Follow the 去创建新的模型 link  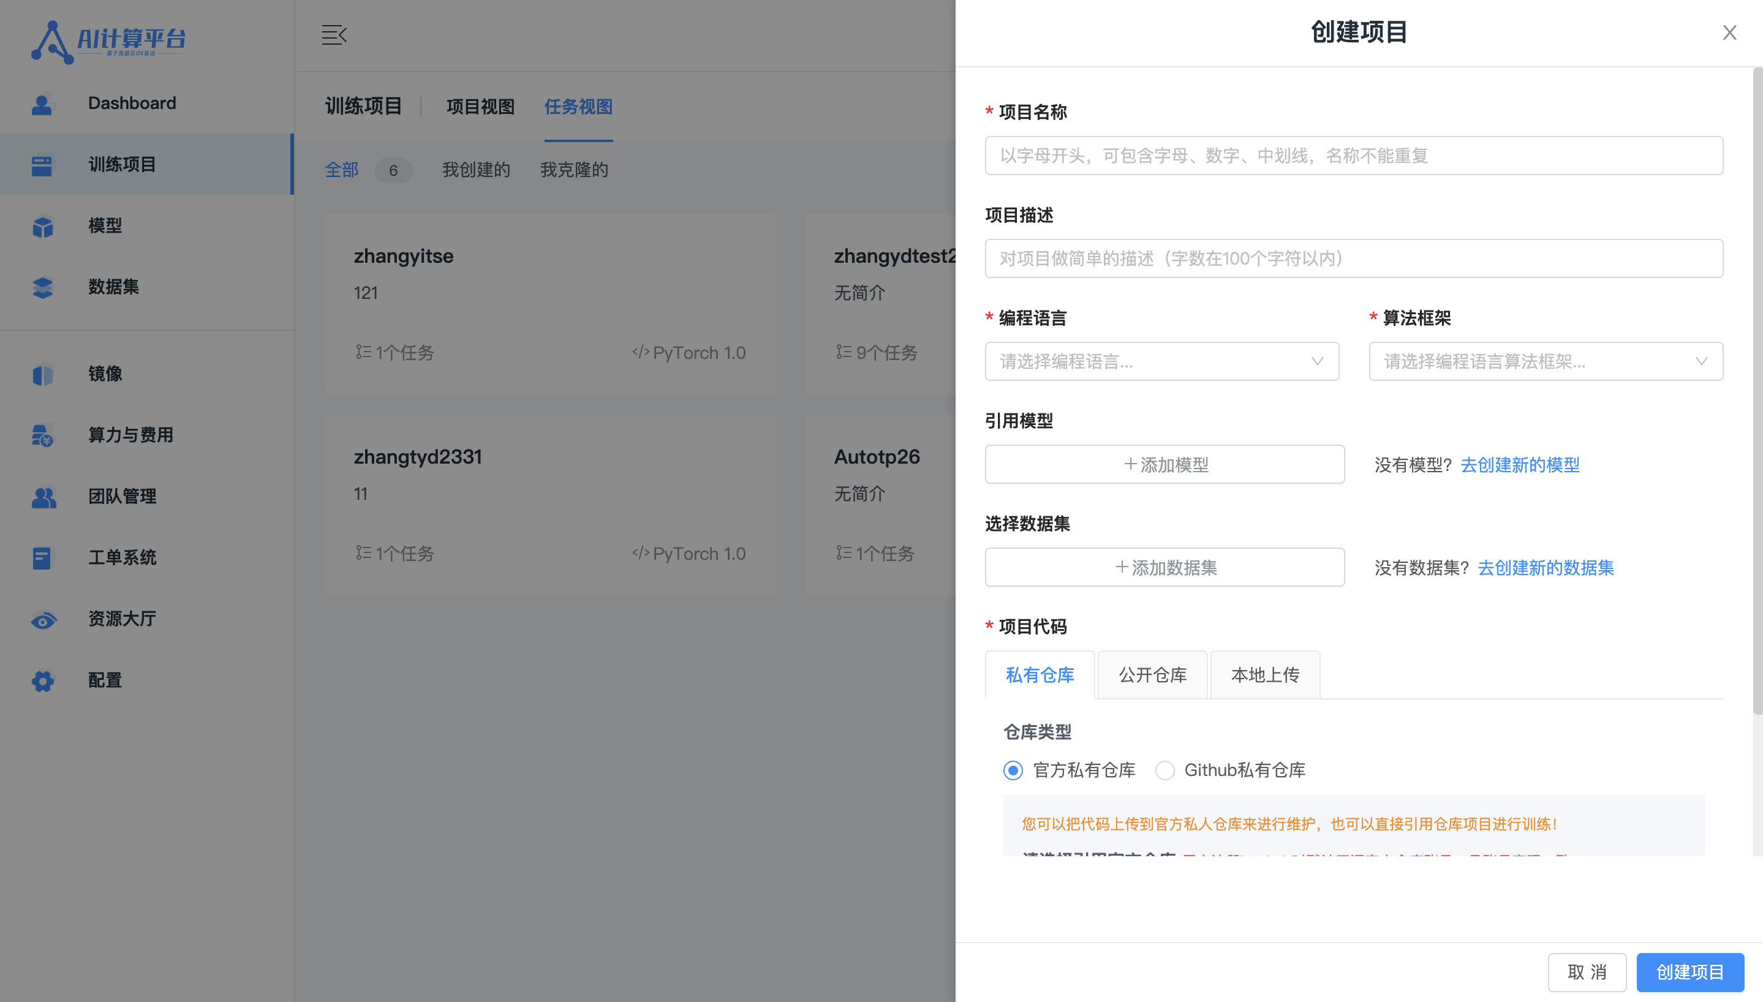click(x=1520, y=465)
